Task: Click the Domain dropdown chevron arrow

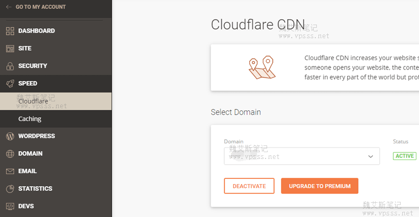Action: point(370,156)
